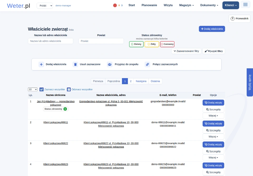Open Jan Przykładowy — gospodarstwo pokazowe link
The height and width of the screenshot is (176, 253).
(x=56, y=103)
